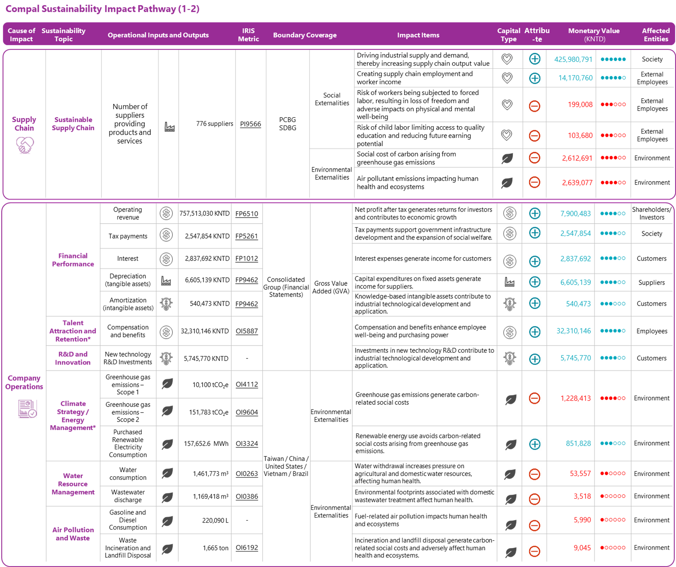
Task: Click the page title Compal Sustainability Impact Pathway
Action: [x=102, y=9]
